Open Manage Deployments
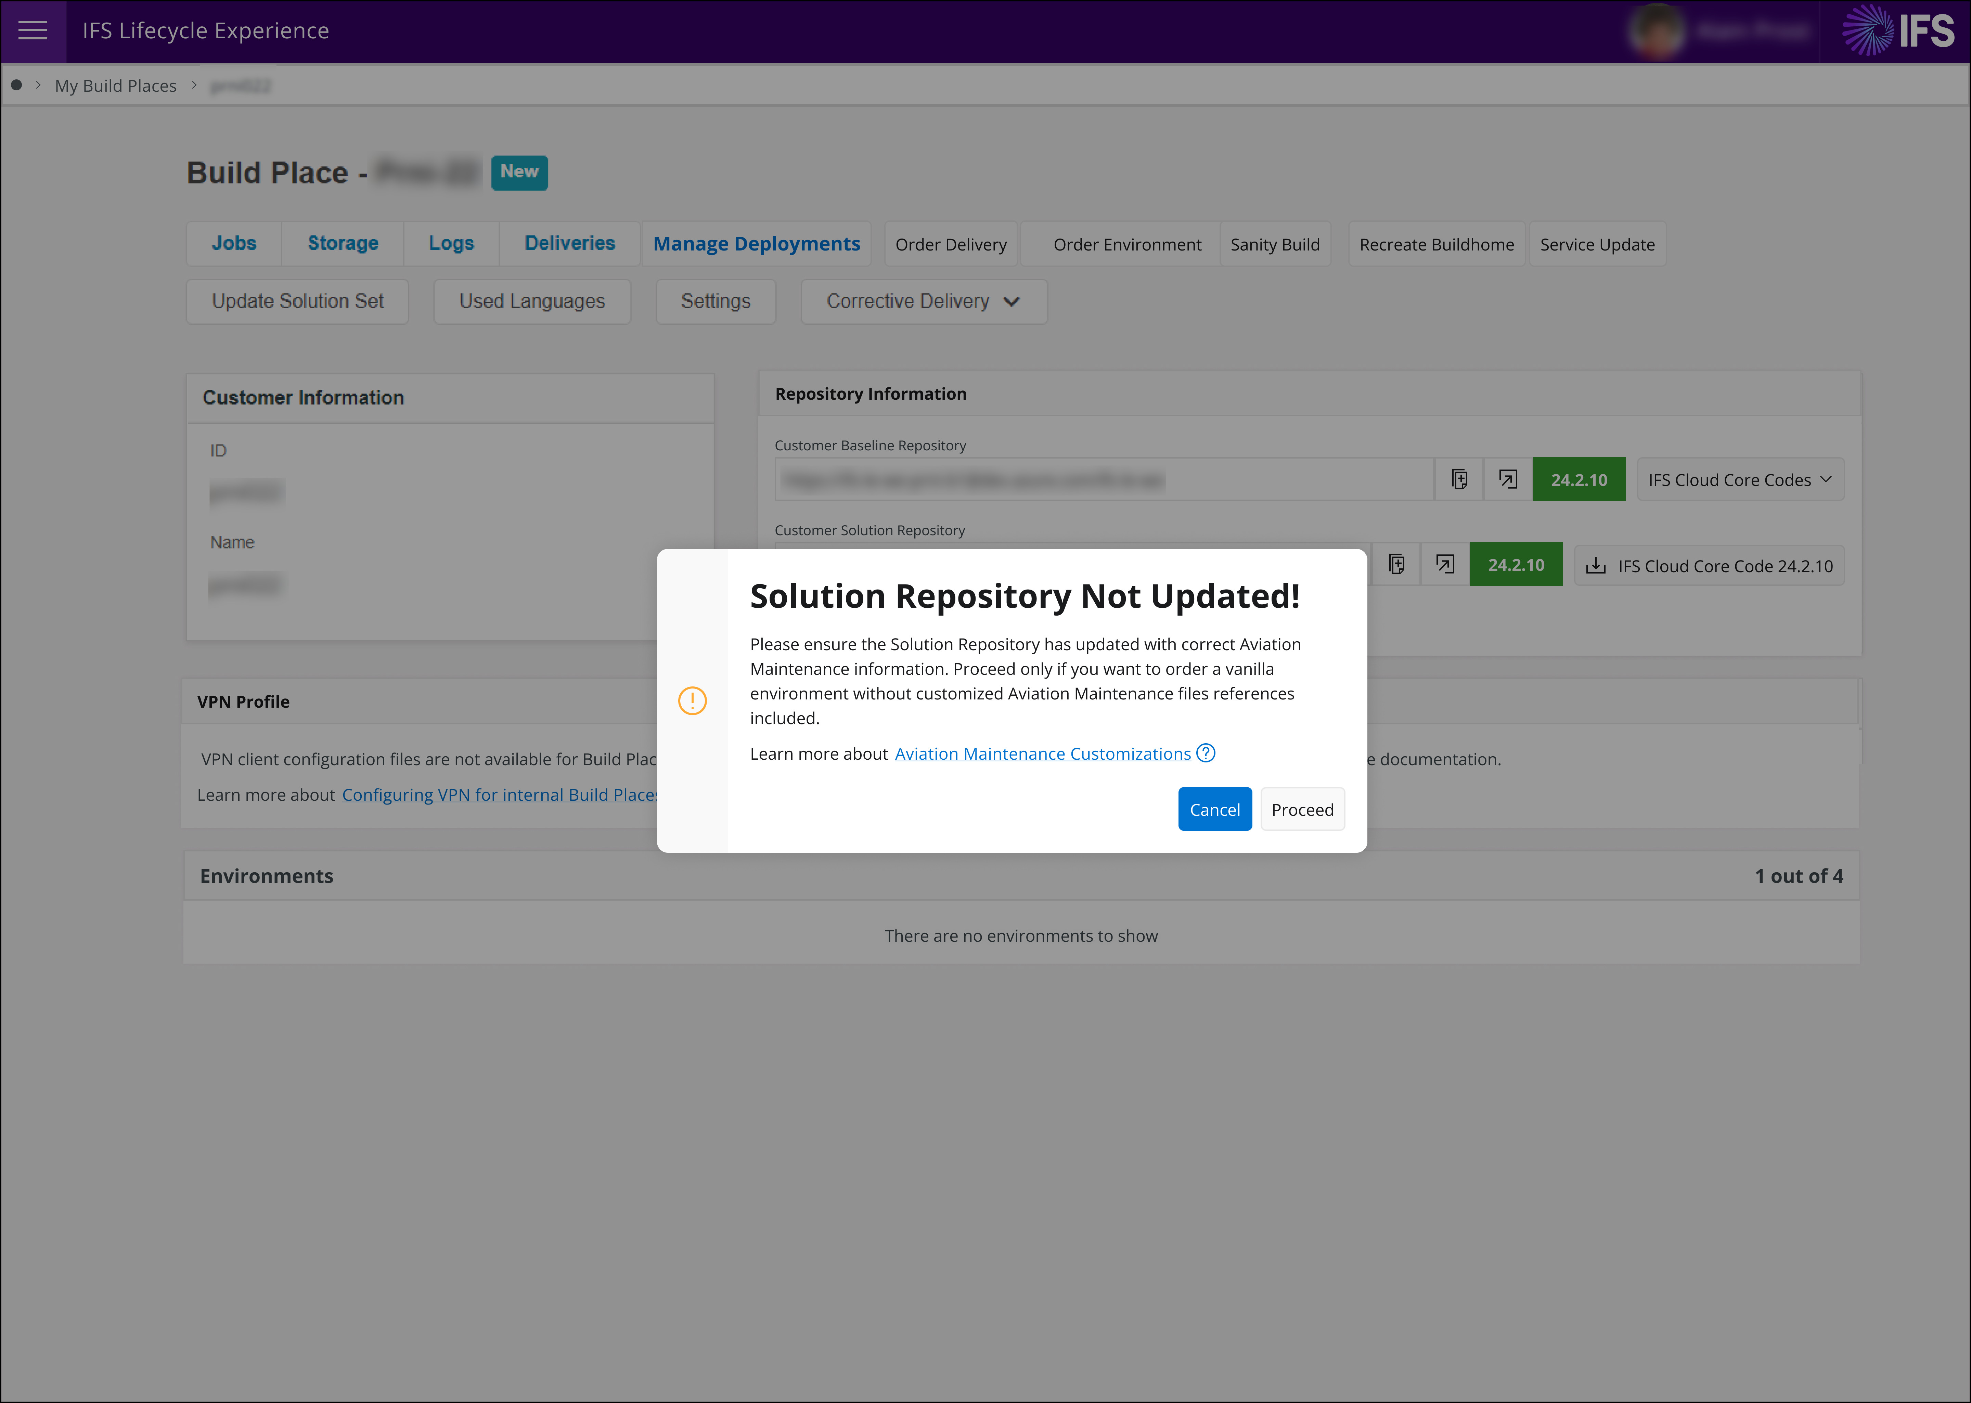 coord(757,244)
